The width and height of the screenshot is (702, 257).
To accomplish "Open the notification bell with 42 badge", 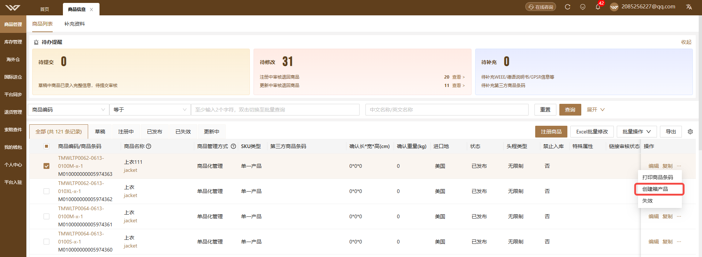I will coord(598,7).
